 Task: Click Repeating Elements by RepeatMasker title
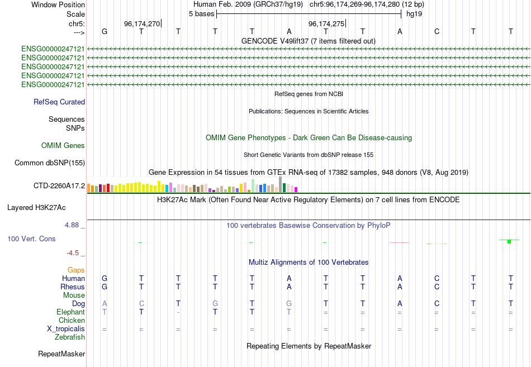pos(309,346)
